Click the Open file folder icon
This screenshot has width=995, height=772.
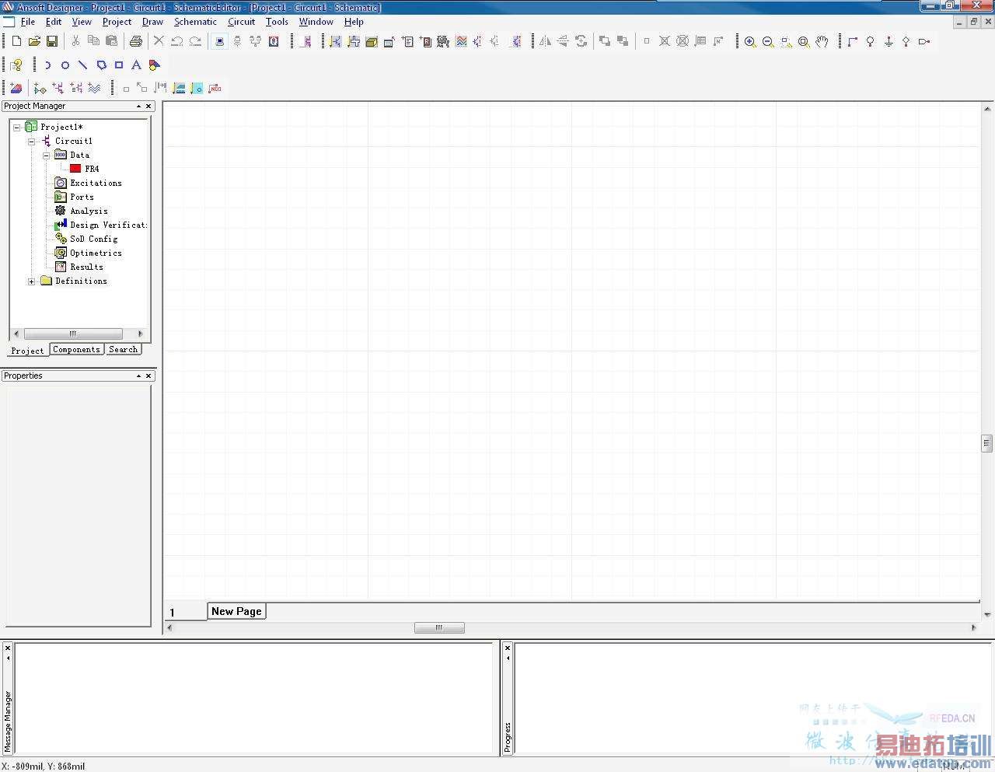(34, 41)
